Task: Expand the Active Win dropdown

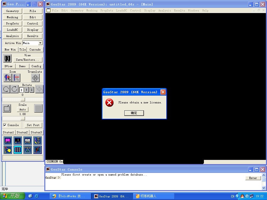Action: pos(40,43)
